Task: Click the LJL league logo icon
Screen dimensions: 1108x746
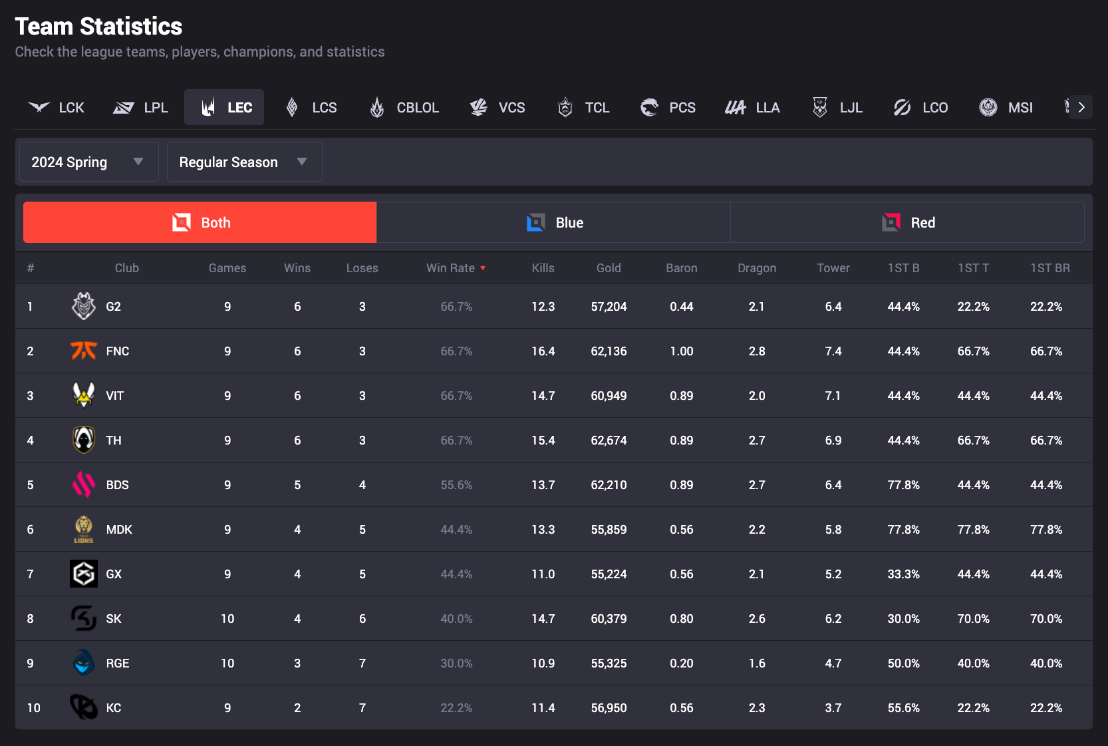Action: [x=820, y=107]
